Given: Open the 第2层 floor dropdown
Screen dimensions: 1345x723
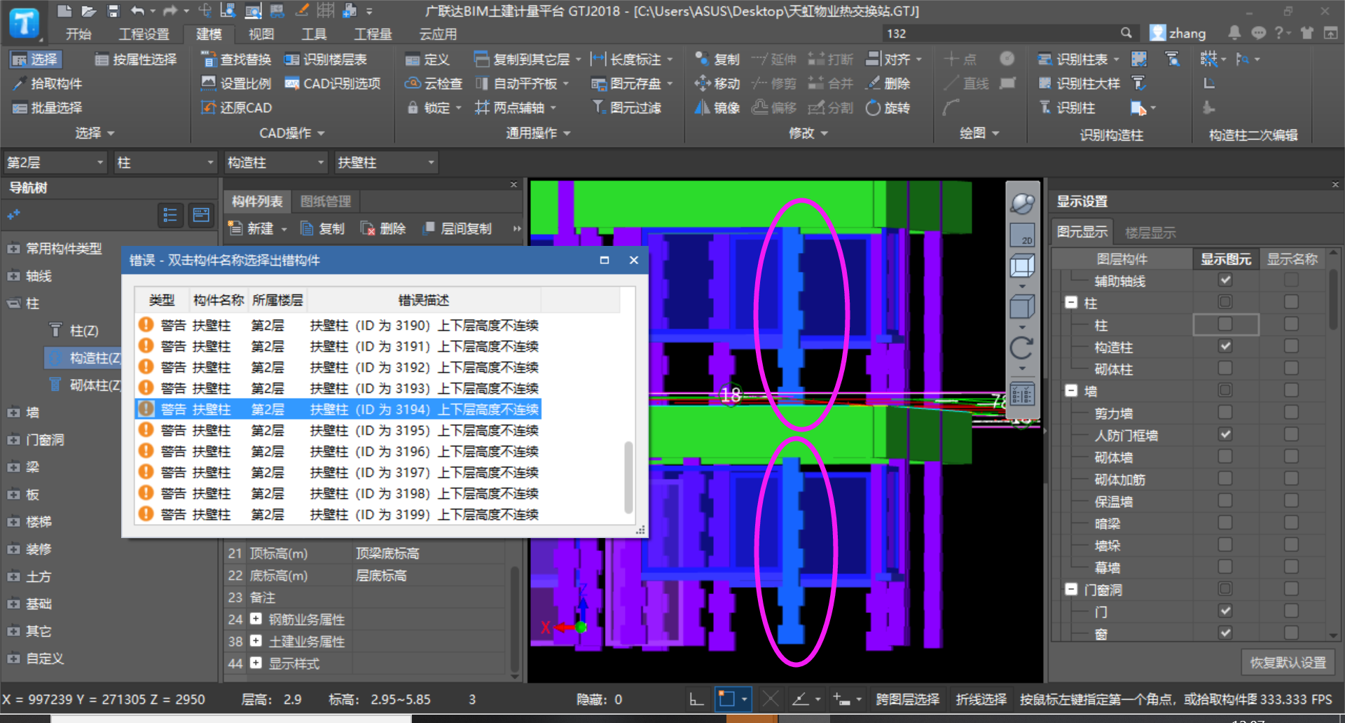Looking at the screenshot, I should click(x=55, y=163).
